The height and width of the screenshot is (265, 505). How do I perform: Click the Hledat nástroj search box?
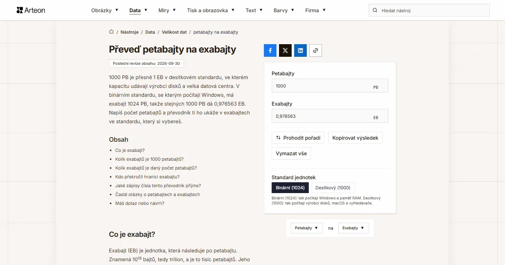[x=429, y=11]
